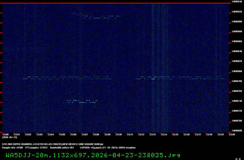The height and width of the screenshot is (160, 244).
Task: Click the yellow marks in bottom-right corner
Action: click(239, 158)
